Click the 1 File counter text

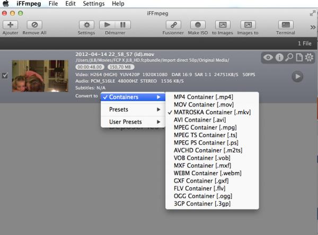click(x=305, y=43)
